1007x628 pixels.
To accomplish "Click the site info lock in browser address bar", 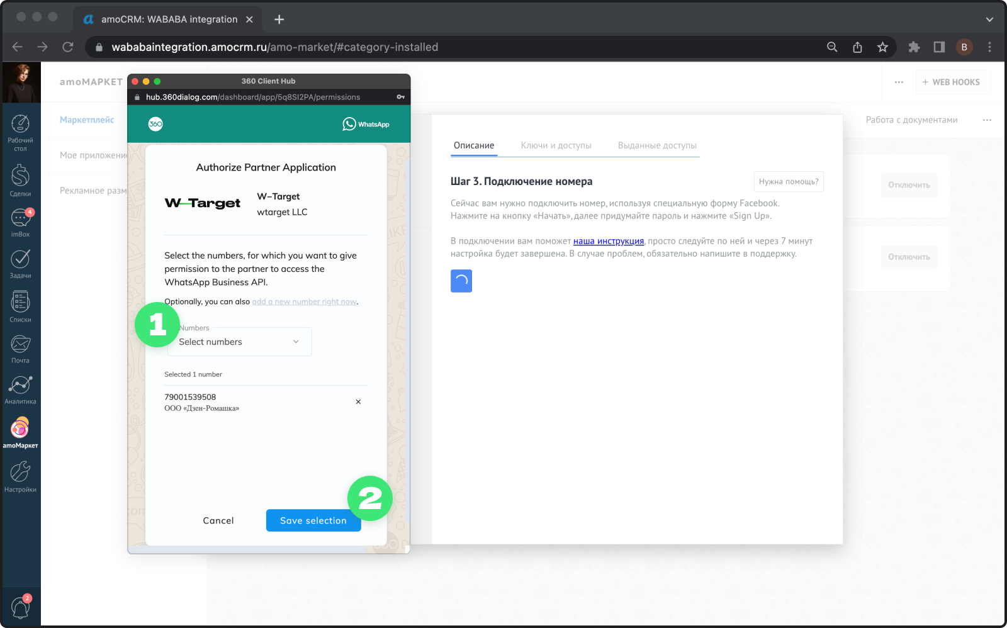I will [x=99, y=47].
